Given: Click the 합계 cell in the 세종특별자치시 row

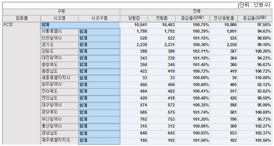Looking at the screenshot, I should pyautogui.click(x=99, y=78).
